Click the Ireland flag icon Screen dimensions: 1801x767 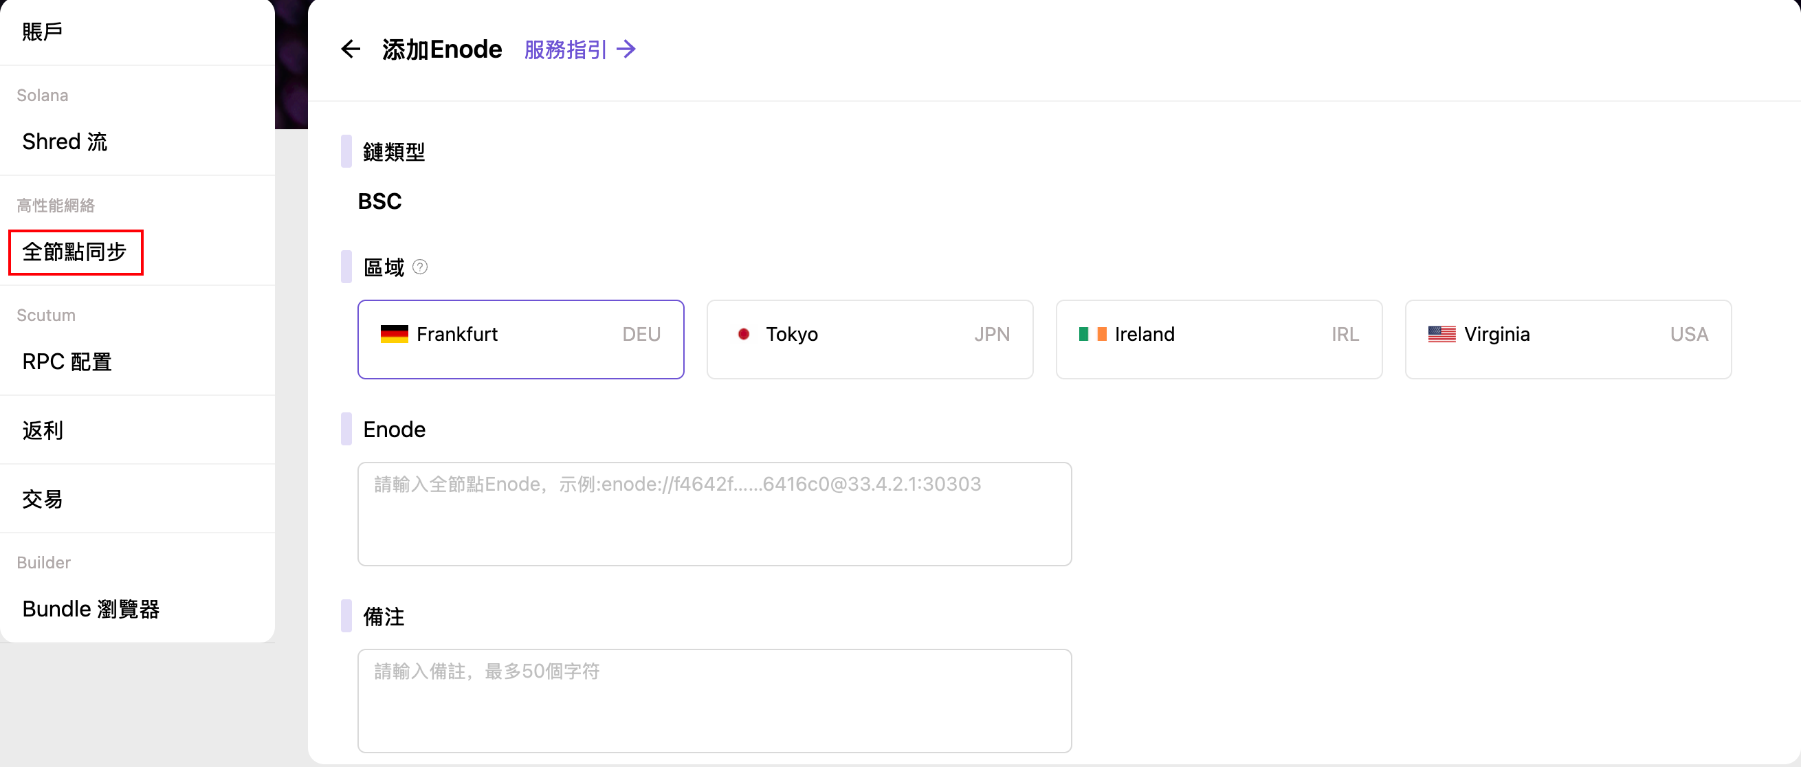click(x=1092, y=334)
